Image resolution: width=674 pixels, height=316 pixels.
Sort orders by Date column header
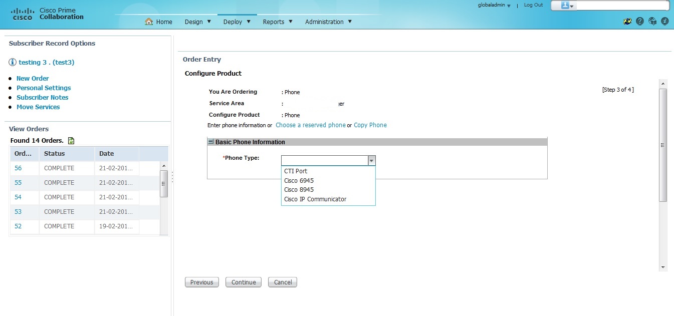click(117, 154)
